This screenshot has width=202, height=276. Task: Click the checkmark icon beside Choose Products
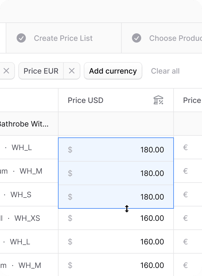pos(137,38)
